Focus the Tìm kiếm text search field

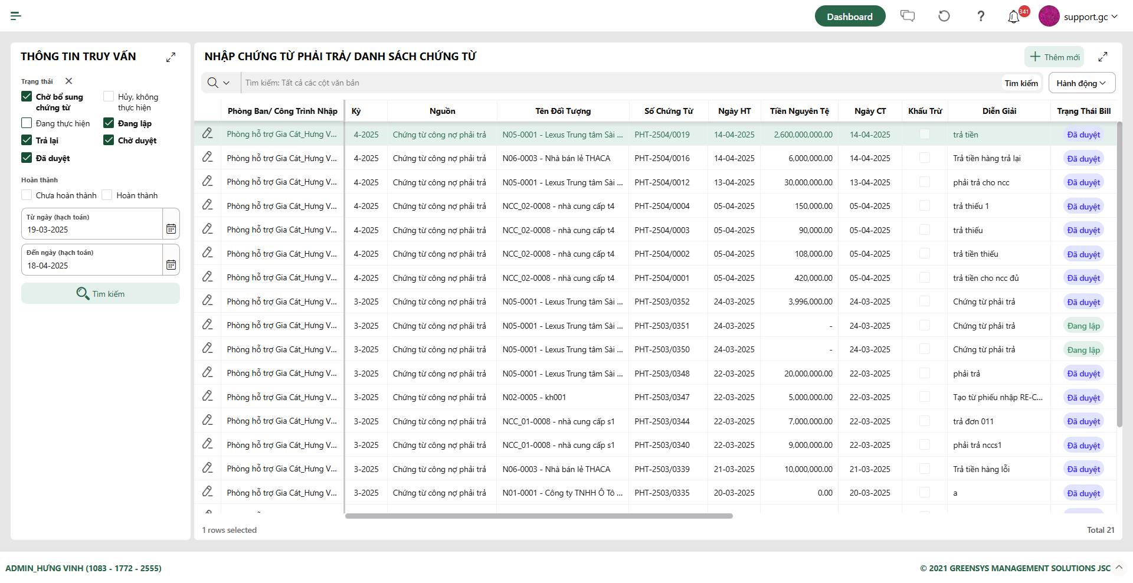pyautogui.click(x=620, y=83)
